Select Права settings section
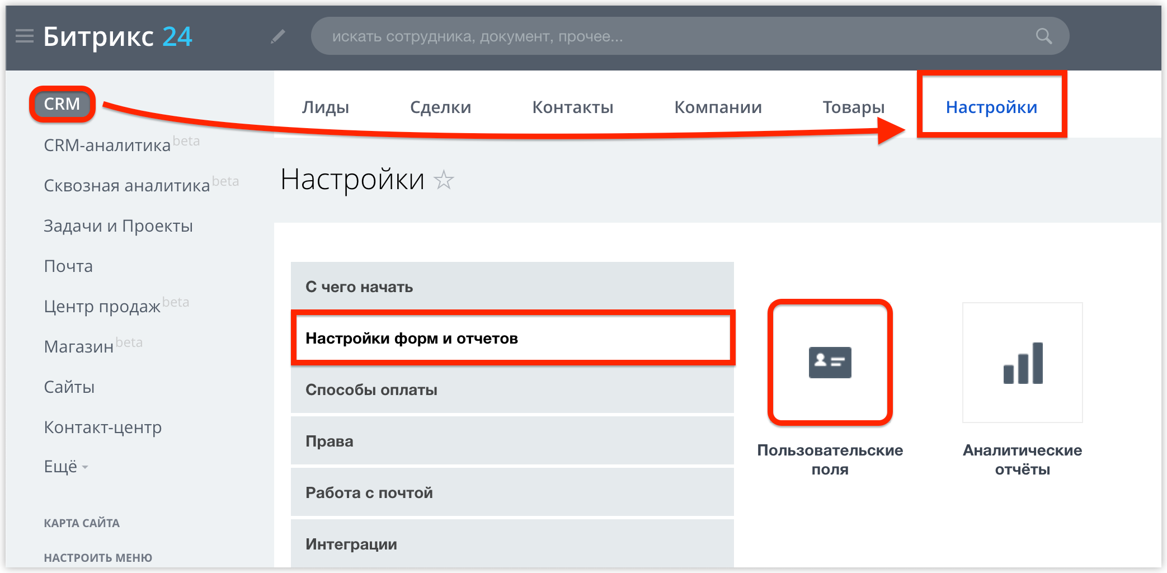 [512, 441]
